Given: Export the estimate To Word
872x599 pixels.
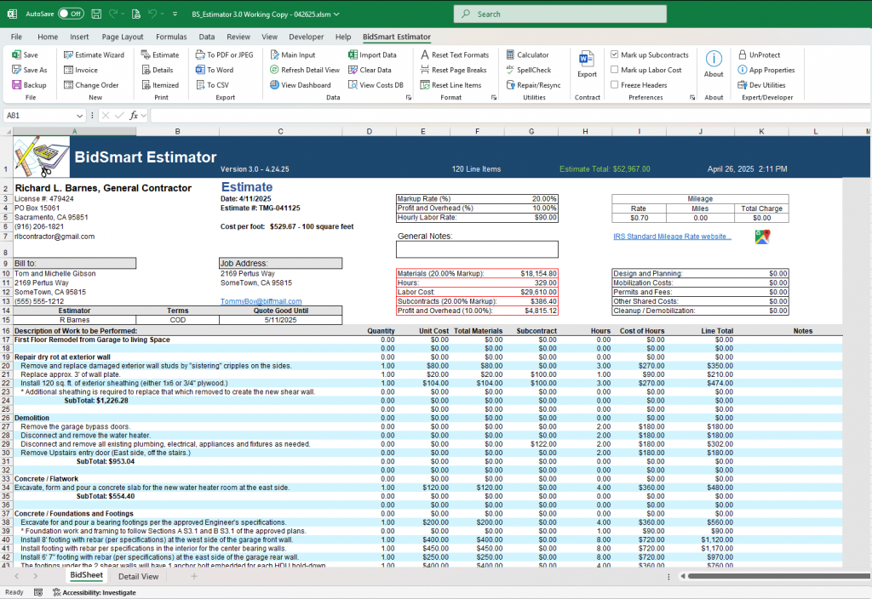Looking at the screenshot, I should (x=214, y=70).
